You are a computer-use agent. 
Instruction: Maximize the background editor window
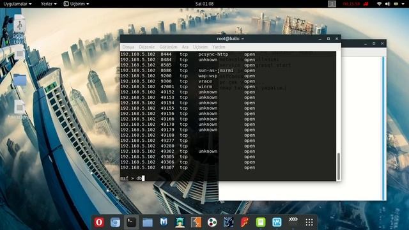click(374, 43)
